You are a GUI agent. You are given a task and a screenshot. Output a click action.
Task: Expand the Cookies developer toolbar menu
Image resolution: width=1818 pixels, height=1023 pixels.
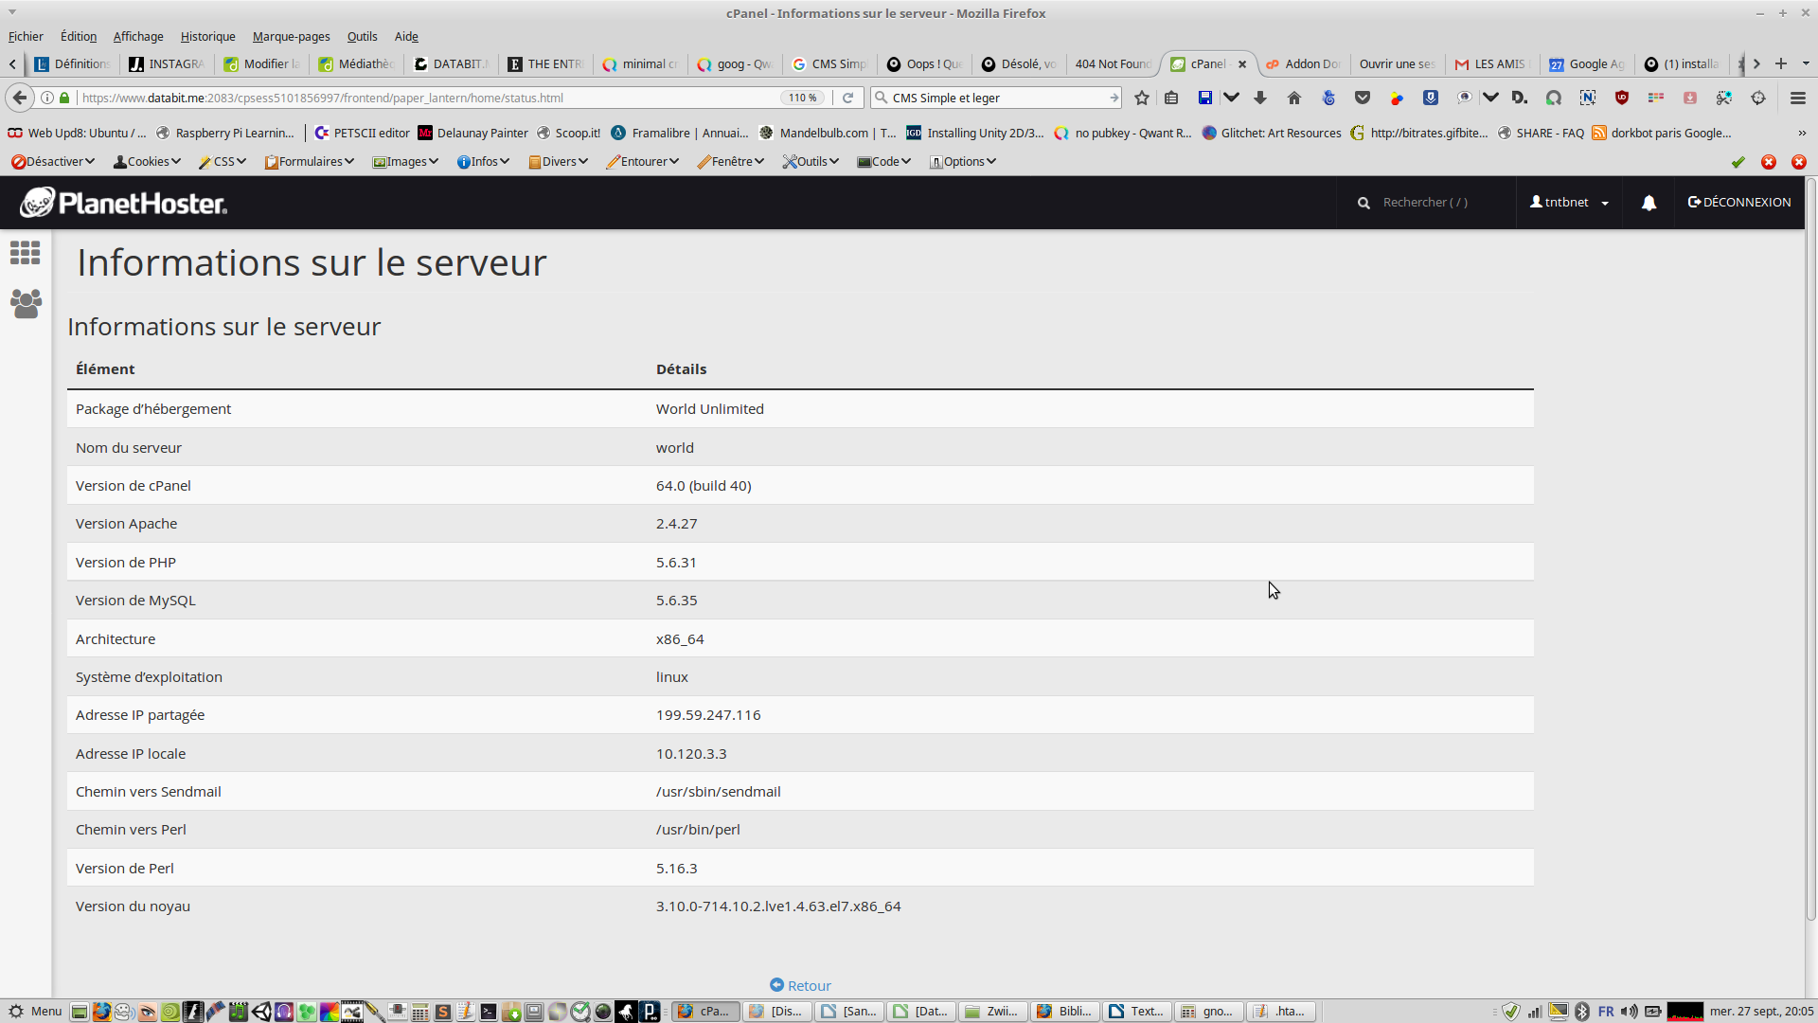147,162
